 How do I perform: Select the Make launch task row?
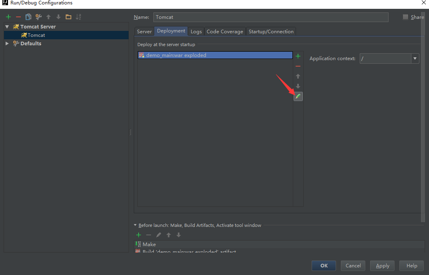pyautogui.click(x=279, y=244)
